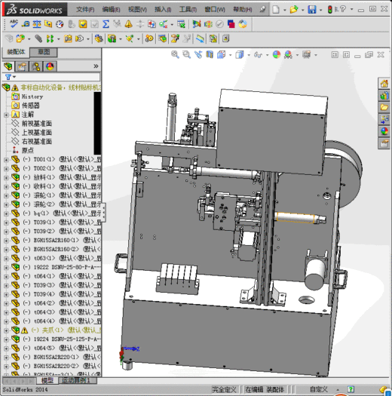The height and width of the screenshot is (396, 392).
Task: Select the Sum/Equations sigma icon
Action: tap(106, 24)
